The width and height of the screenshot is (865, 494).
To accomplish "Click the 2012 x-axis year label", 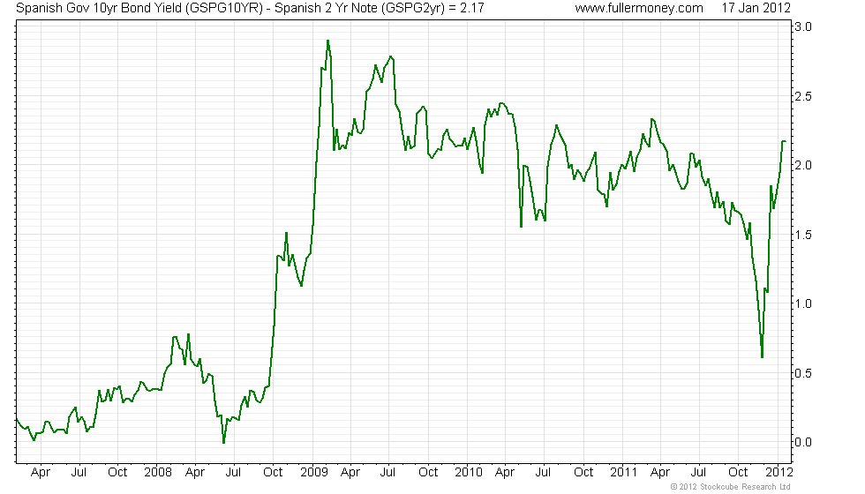I will tap(778, 473).
